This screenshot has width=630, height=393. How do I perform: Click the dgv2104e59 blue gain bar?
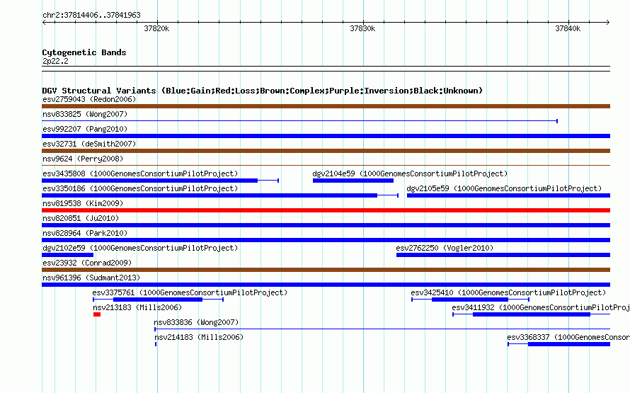click(353, 181)
